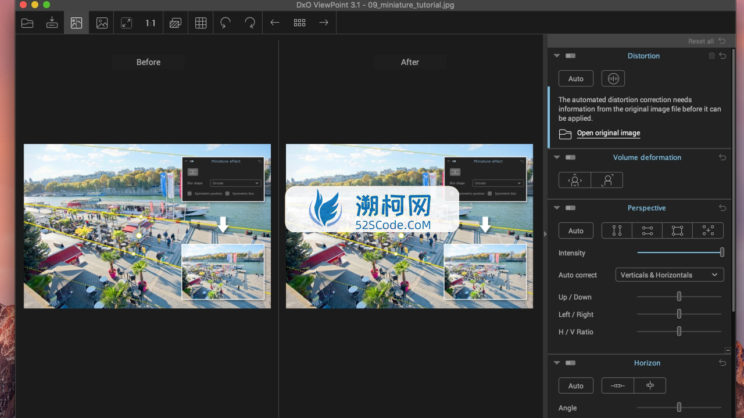This screenshot has width=744, height=418.
Task: Click the Perspective section title
Action: (x=646, y=208)
